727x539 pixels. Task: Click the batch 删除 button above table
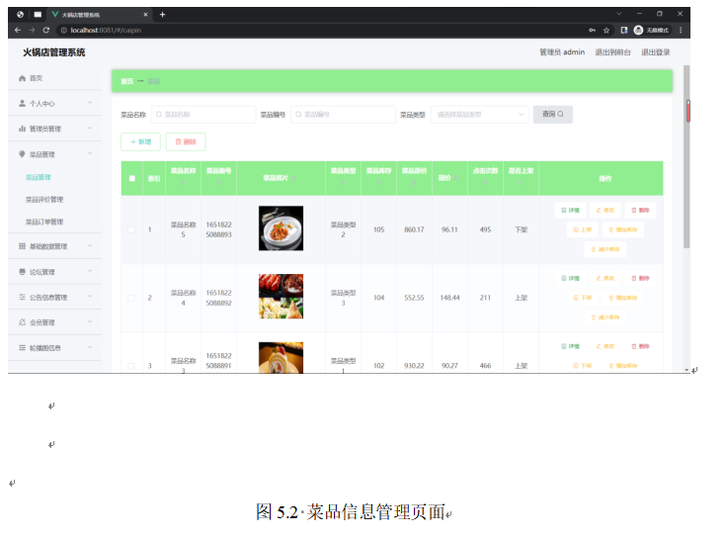click(x=186, y=141)
